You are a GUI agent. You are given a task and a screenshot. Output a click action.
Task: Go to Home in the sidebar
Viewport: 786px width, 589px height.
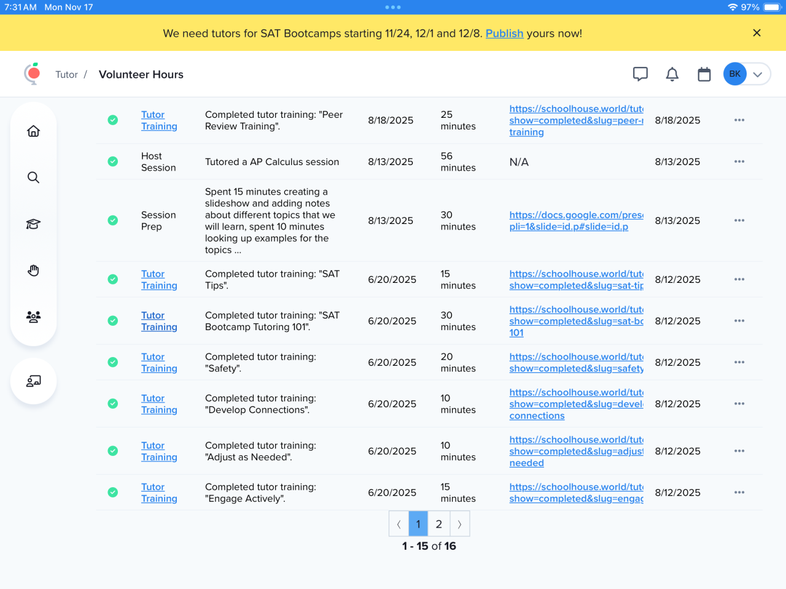click(x=34, y=131)
